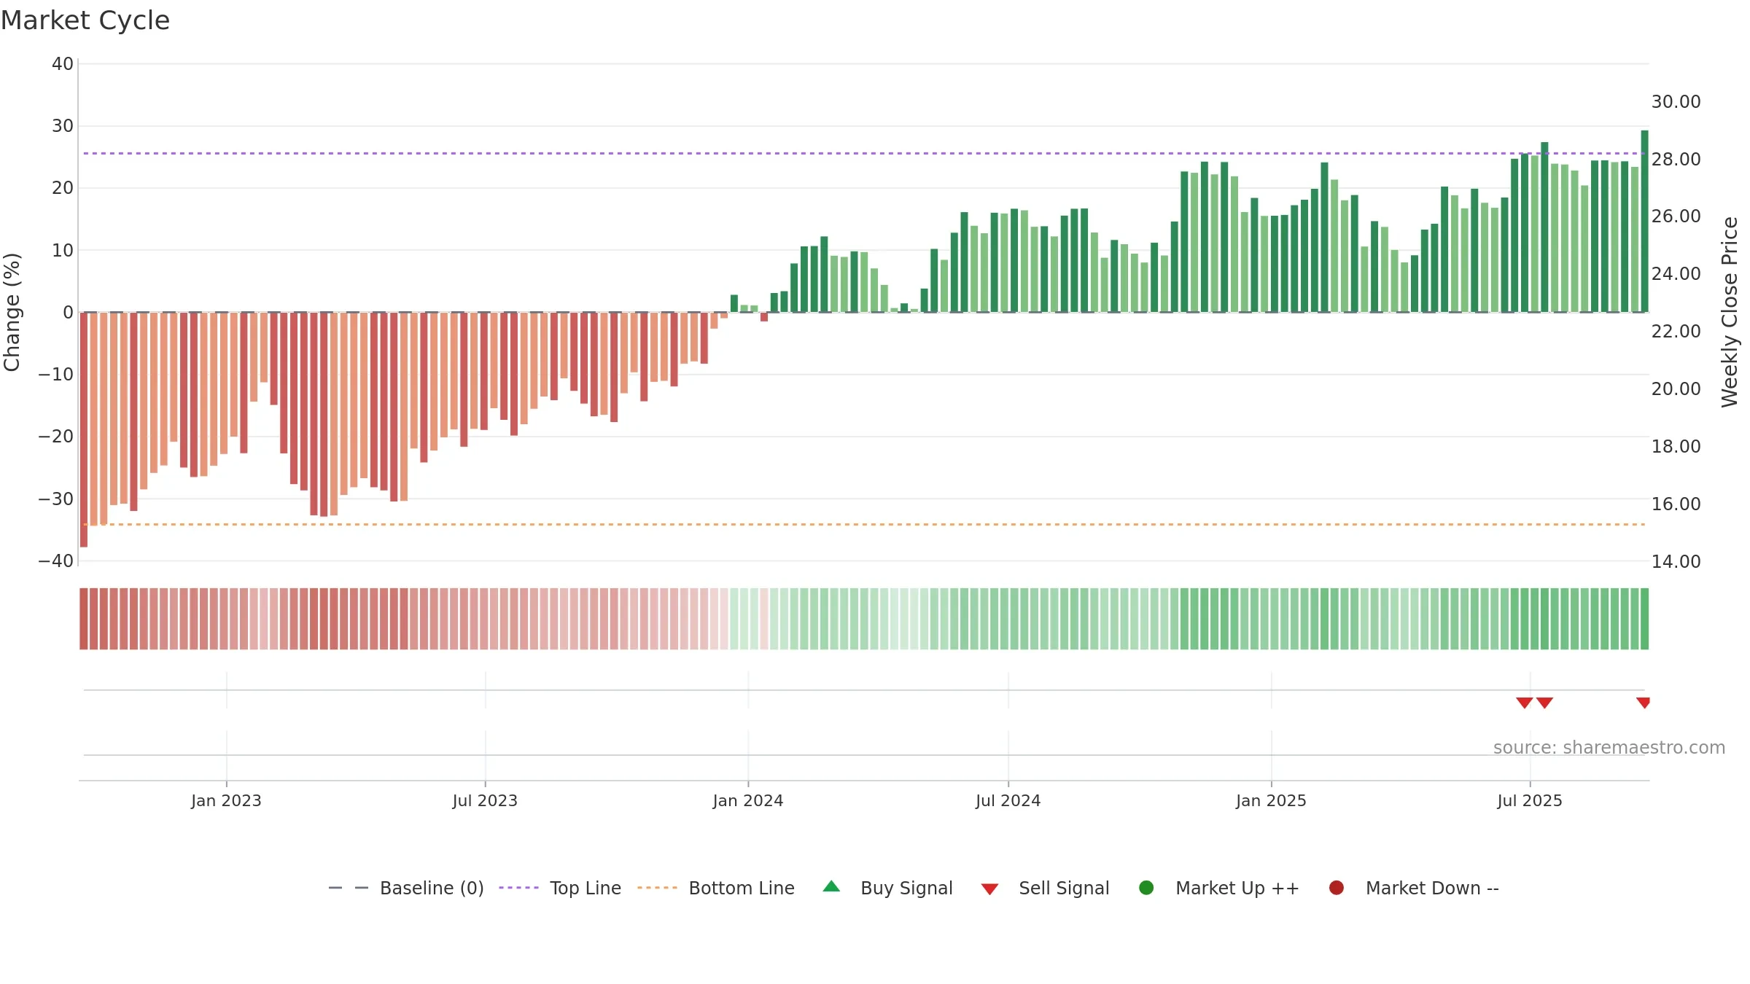
Task: Click the orange Bottom Line legend marker
Action: [x=657, y=888]
